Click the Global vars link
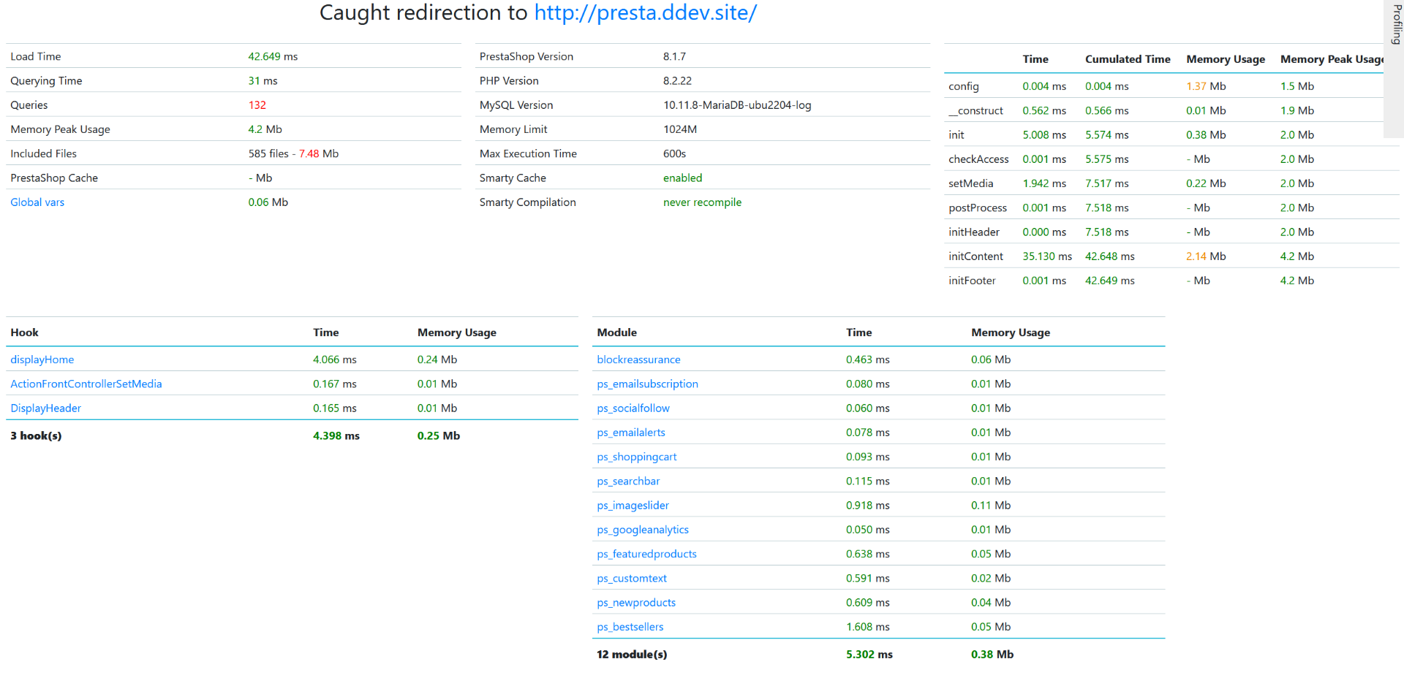 tap(37, 202)
